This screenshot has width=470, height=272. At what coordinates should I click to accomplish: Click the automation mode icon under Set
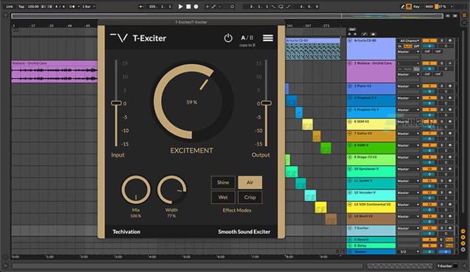[364, 34]
